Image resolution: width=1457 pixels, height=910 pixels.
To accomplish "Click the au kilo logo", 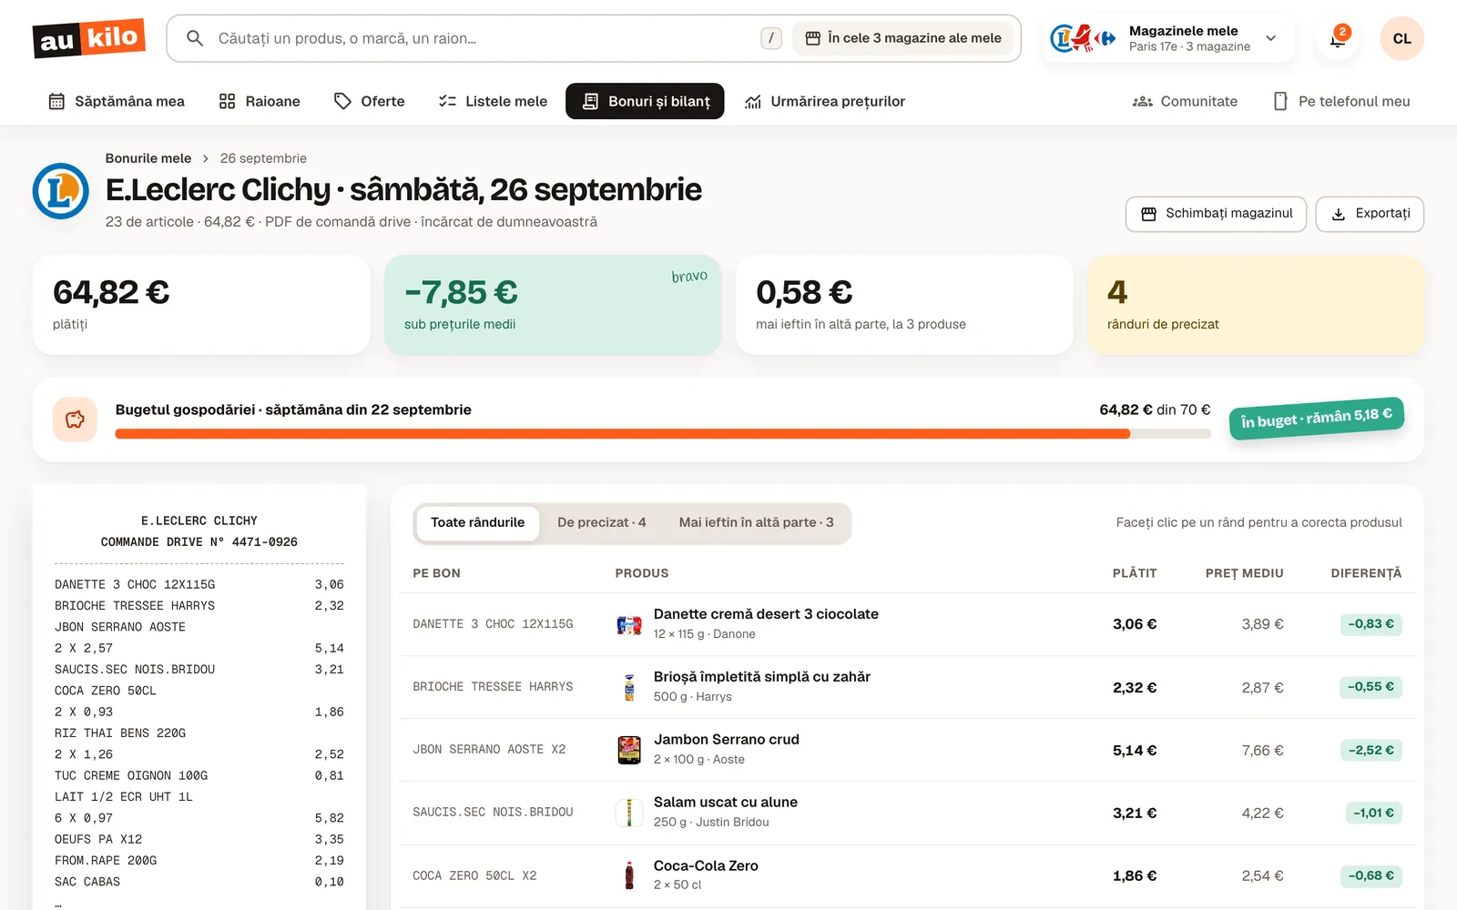I will point(89,38).
